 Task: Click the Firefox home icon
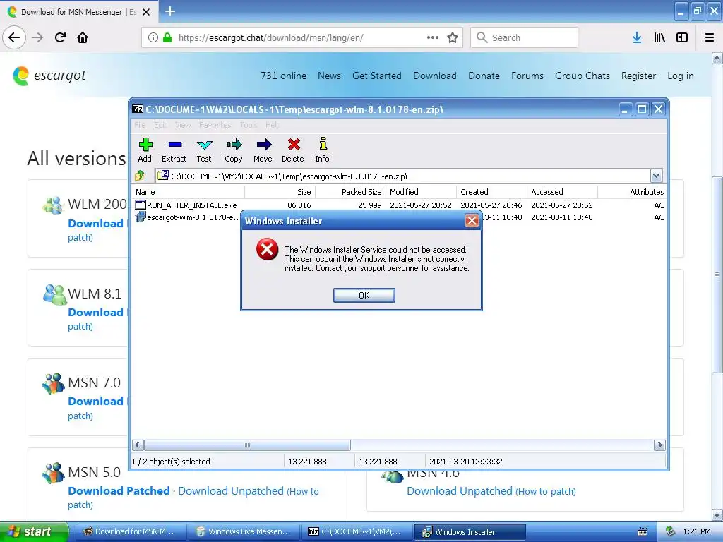[83, 37]
